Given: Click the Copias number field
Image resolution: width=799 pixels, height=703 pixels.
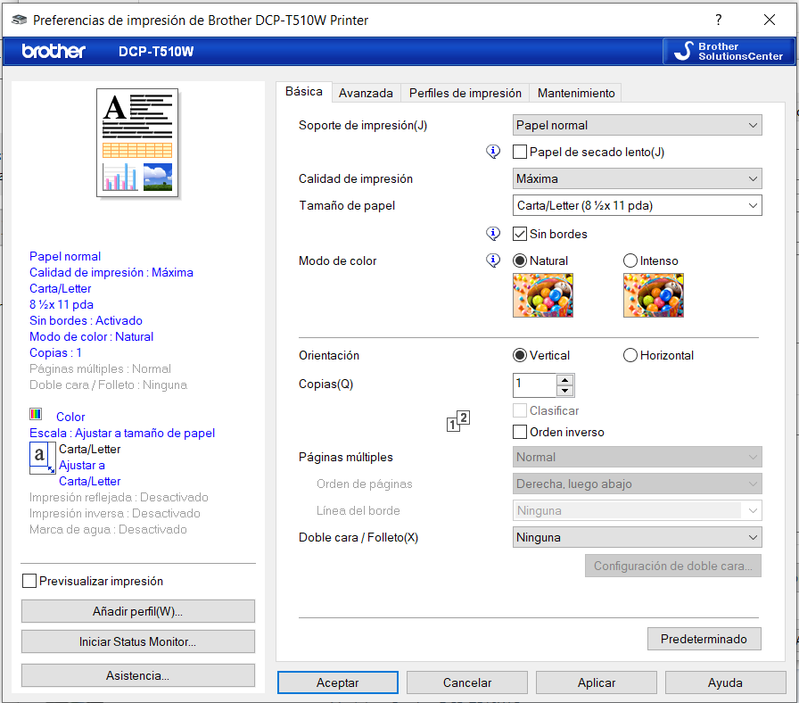Looking at the screenshot, I should [534, 385].
